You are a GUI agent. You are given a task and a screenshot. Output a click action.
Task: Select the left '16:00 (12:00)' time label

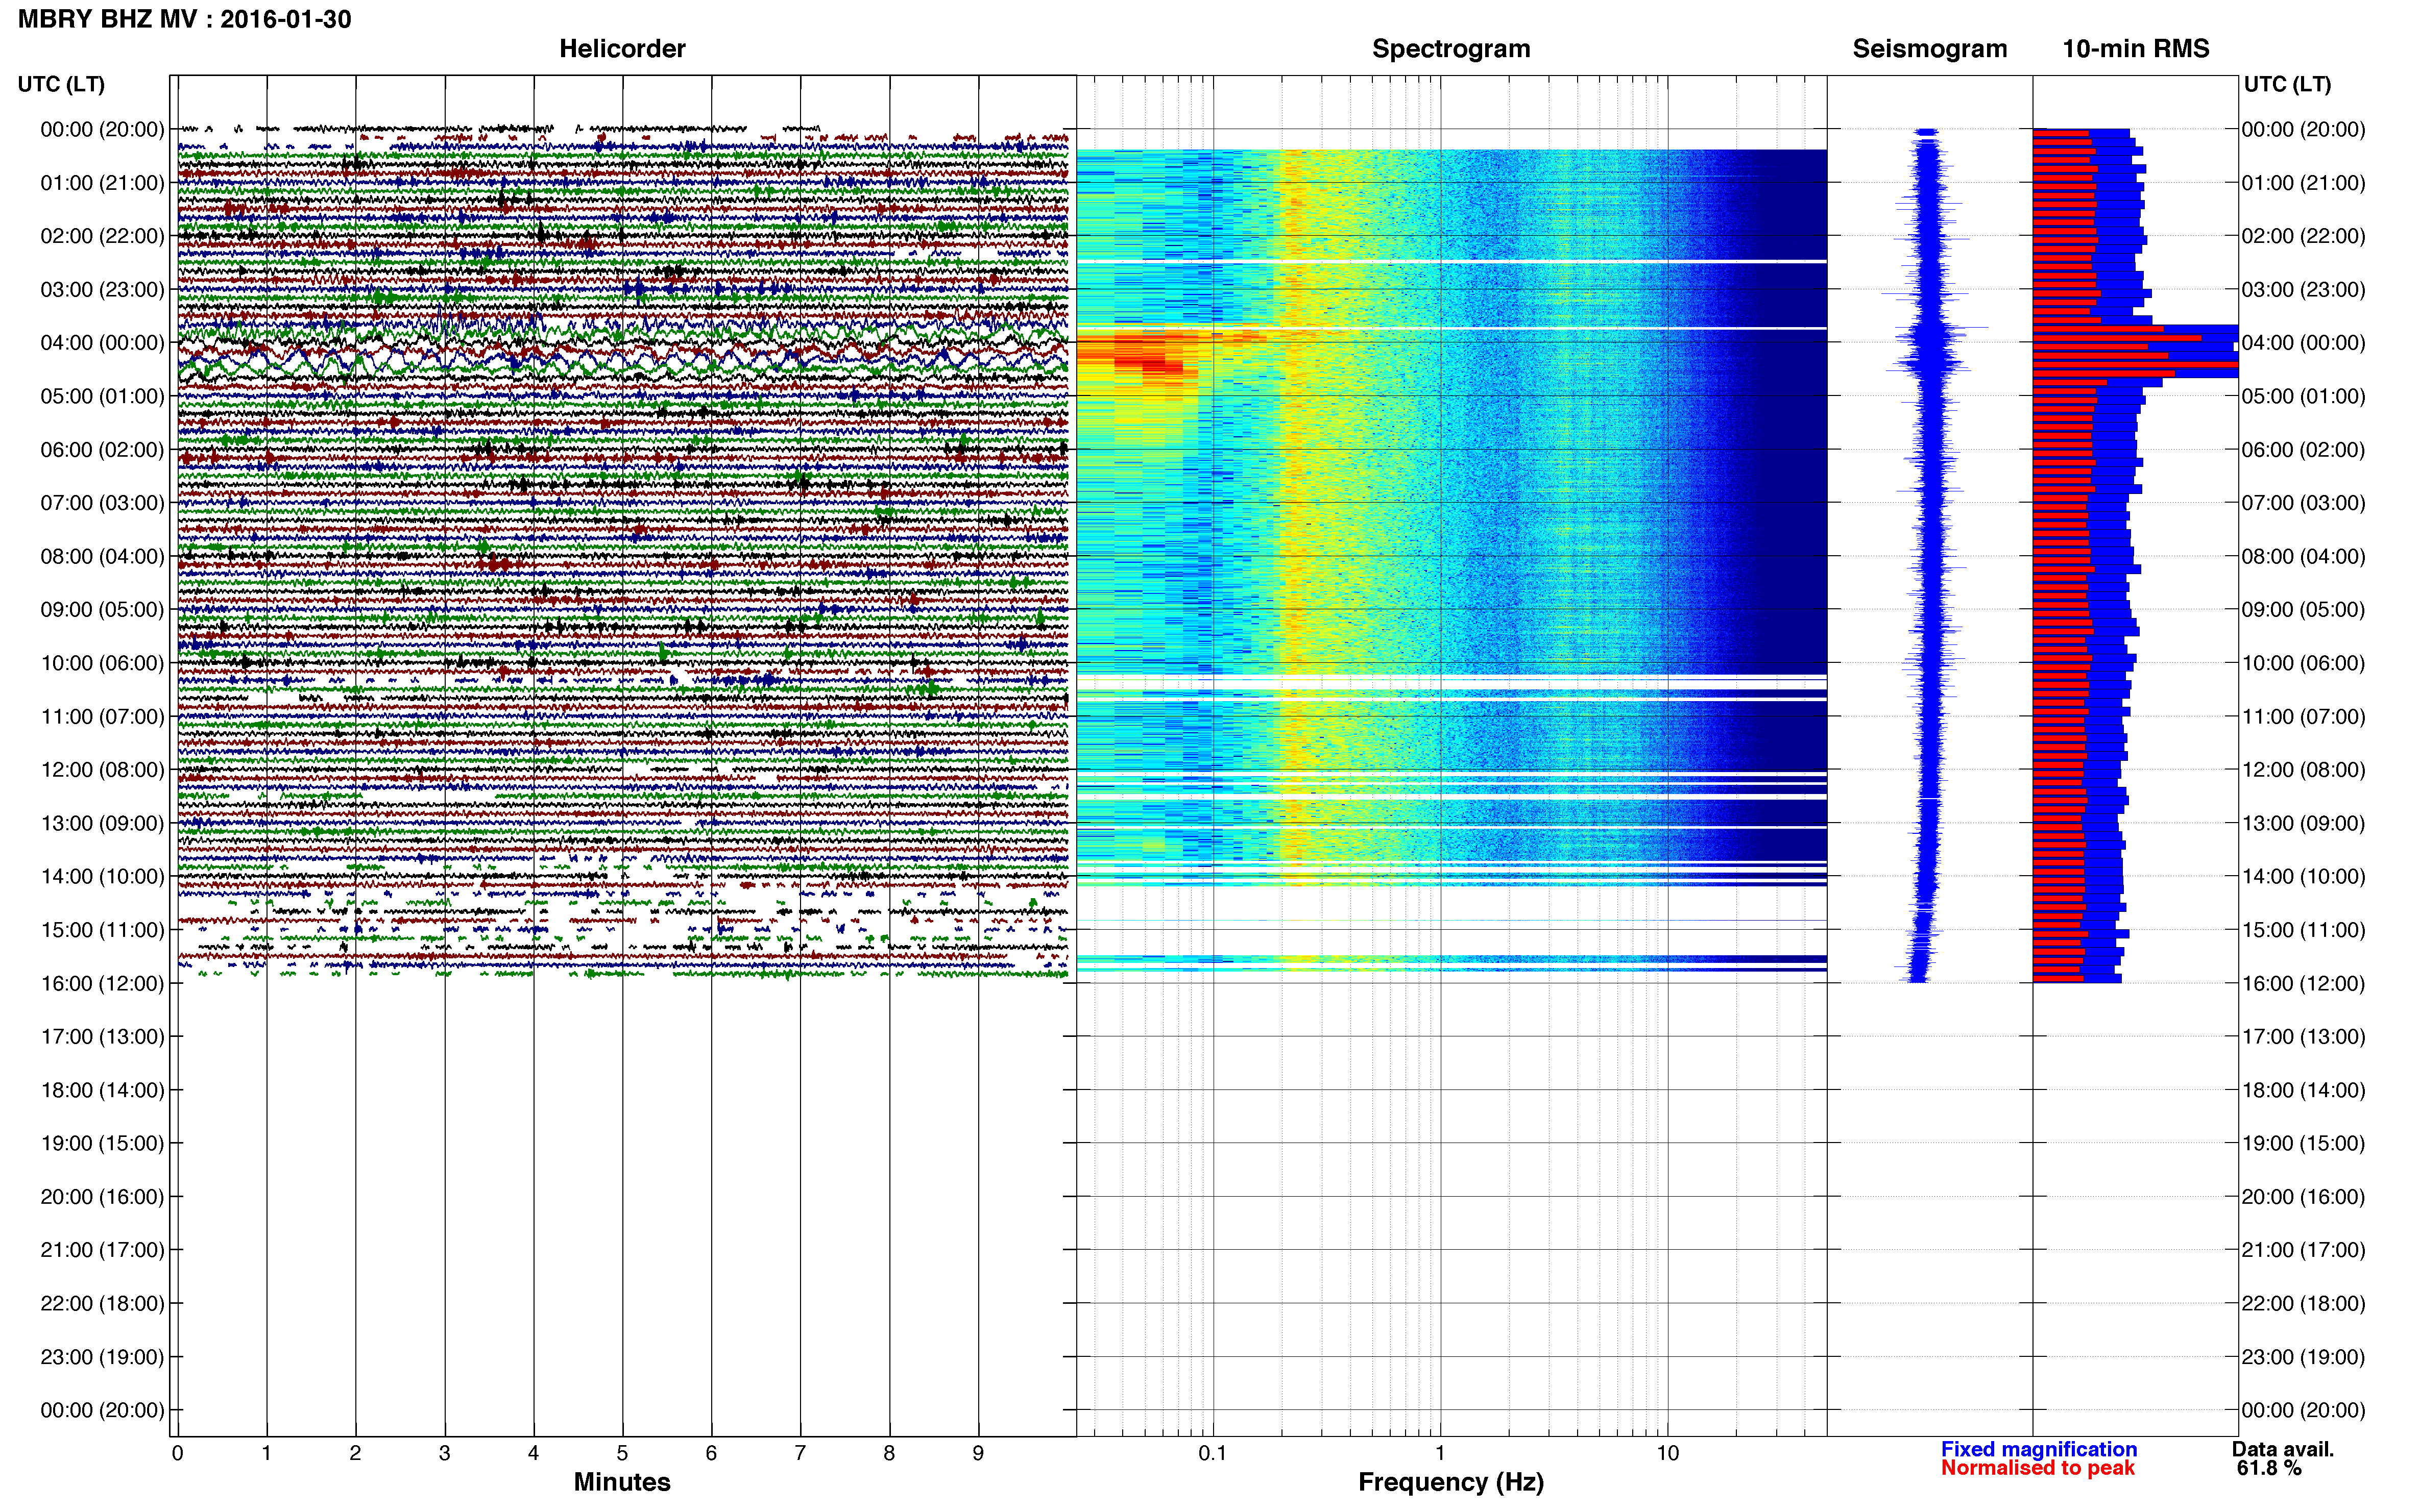(102, 983)
